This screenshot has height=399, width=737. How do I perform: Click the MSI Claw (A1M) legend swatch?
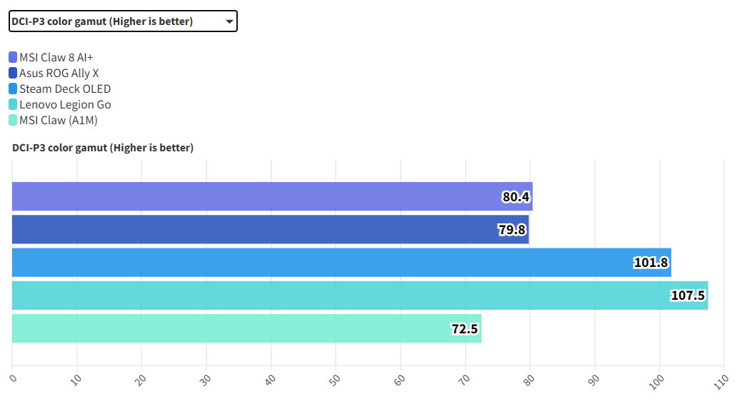pos(14,120)
